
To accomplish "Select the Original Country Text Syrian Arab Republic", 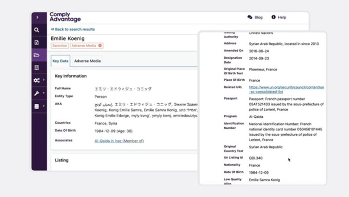I will 266,147.
